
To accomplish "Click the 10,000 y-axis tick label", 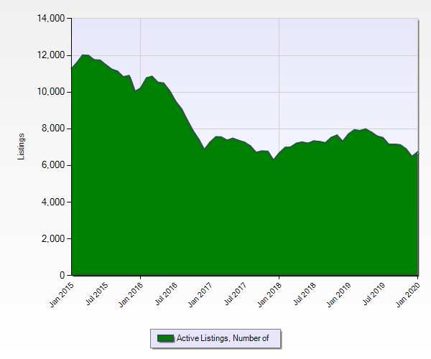I will [x=50, y=92].
